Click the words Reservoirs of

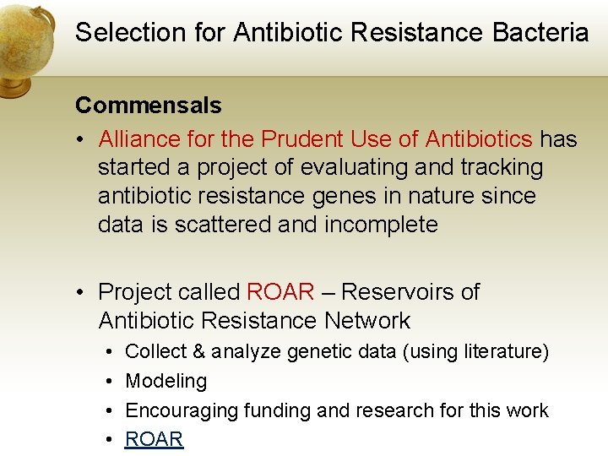pyautogui.click(x=410, y=291)
